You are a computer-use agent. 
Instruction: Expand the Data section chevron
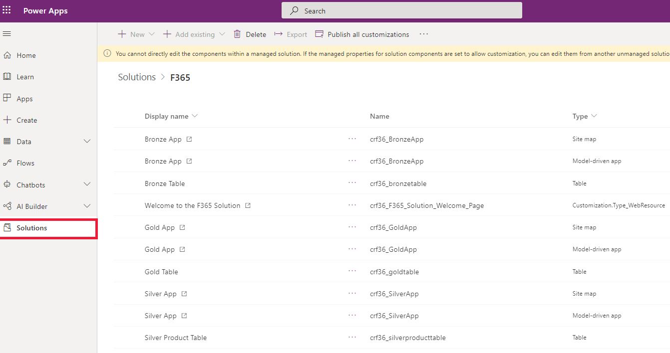(x=87, y=142)
